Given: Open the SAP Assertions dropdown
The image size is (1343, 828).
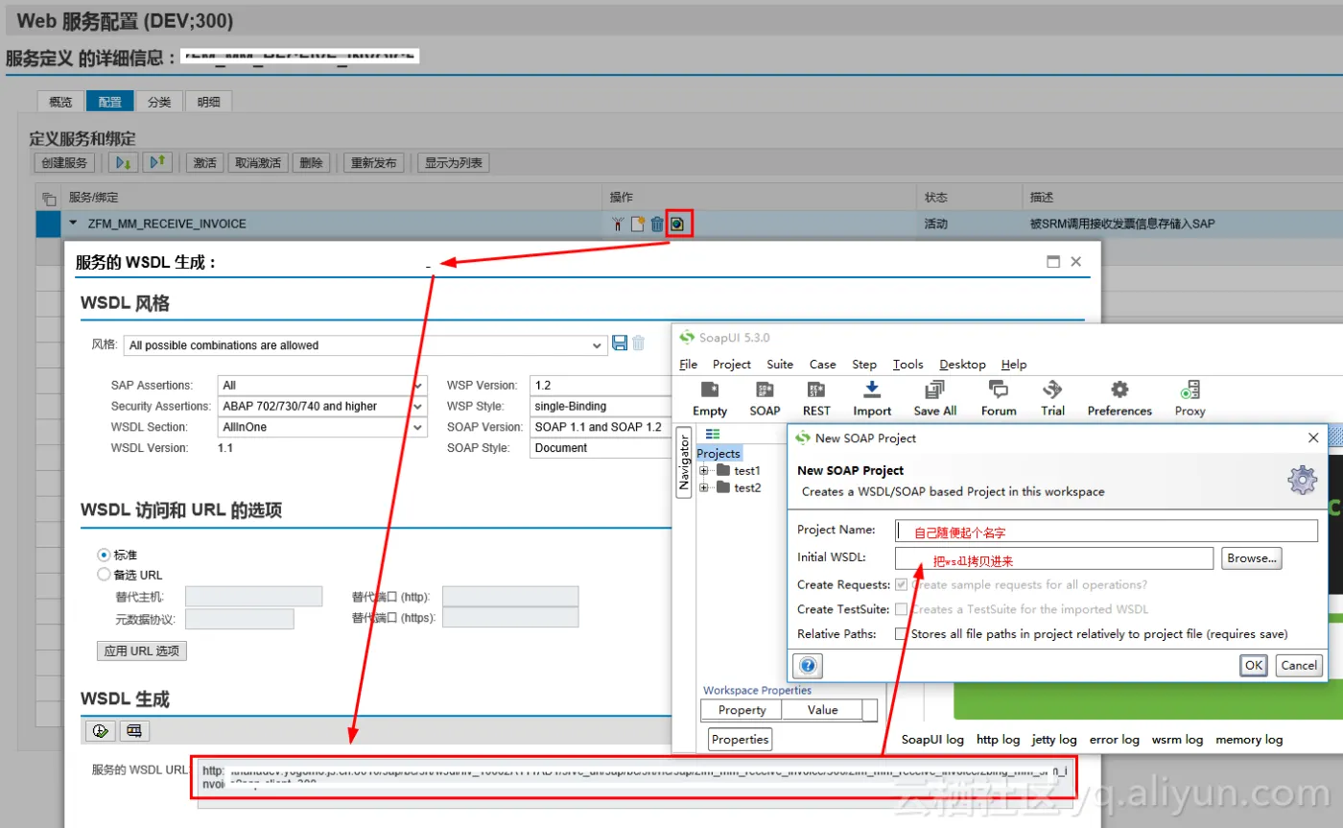Looking at the screenshot, I should point(419,386).
